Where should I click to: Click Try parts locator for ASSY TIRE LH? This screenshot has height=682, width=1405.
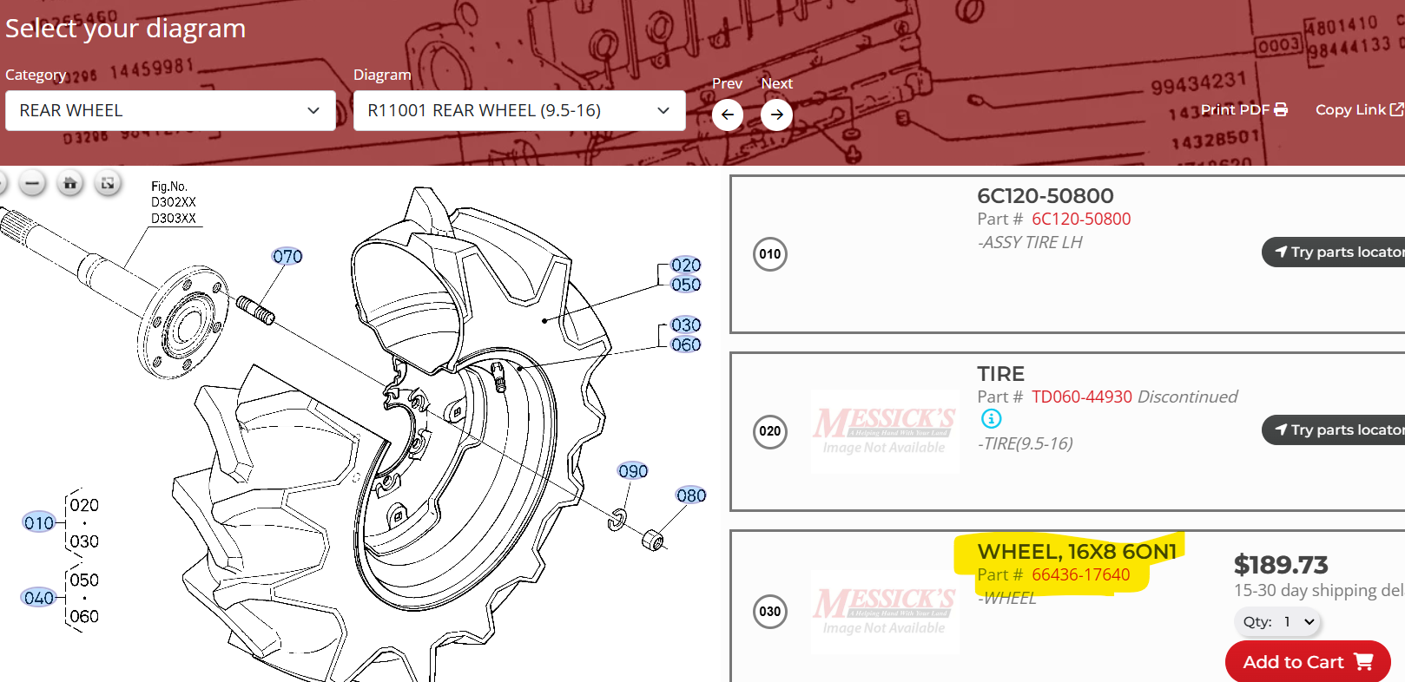point(1337,252)
